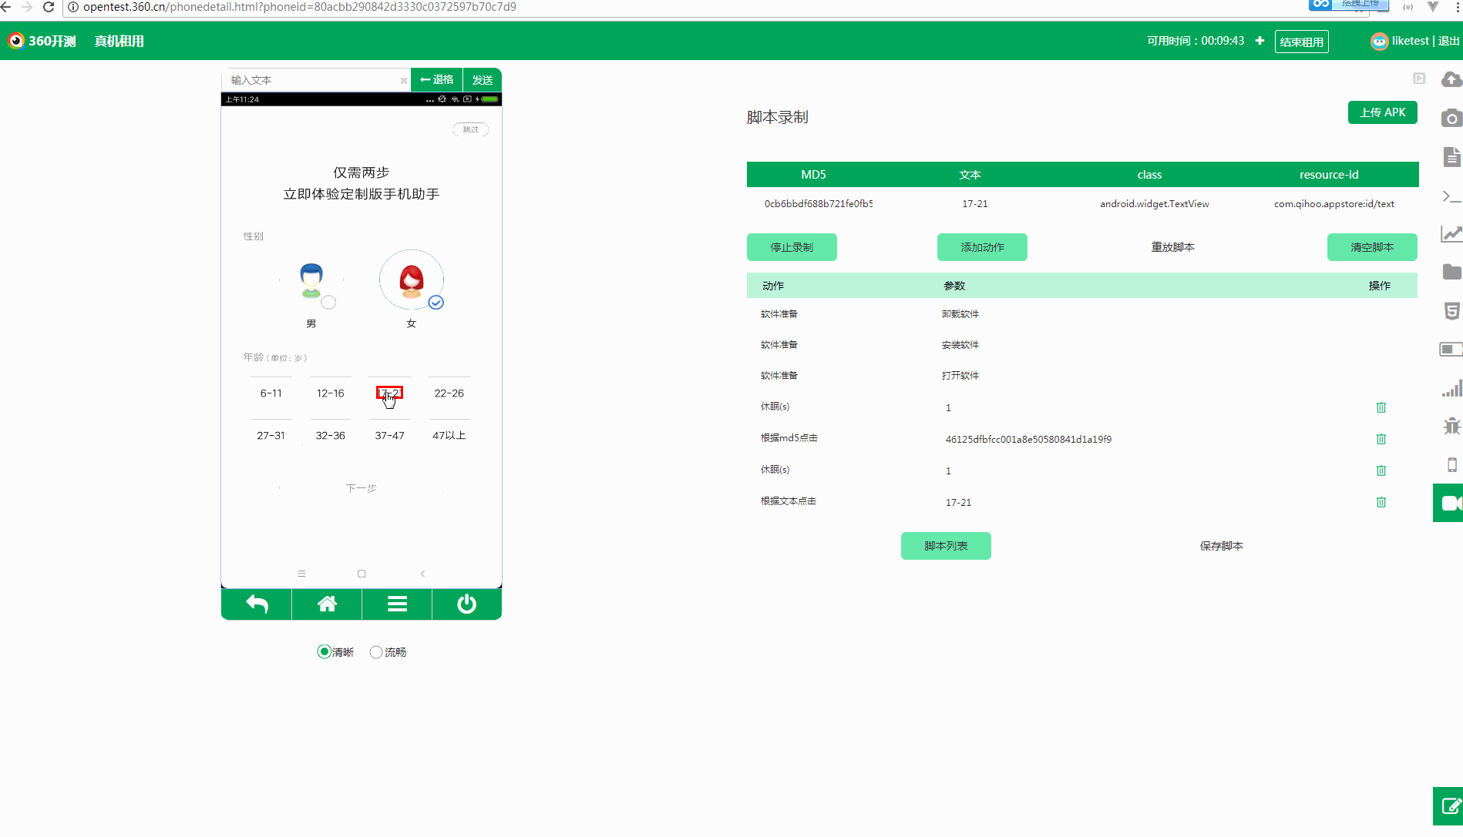Click the 退格 backspace button
The image size is (1463, 837).
[x=437, y=80]
